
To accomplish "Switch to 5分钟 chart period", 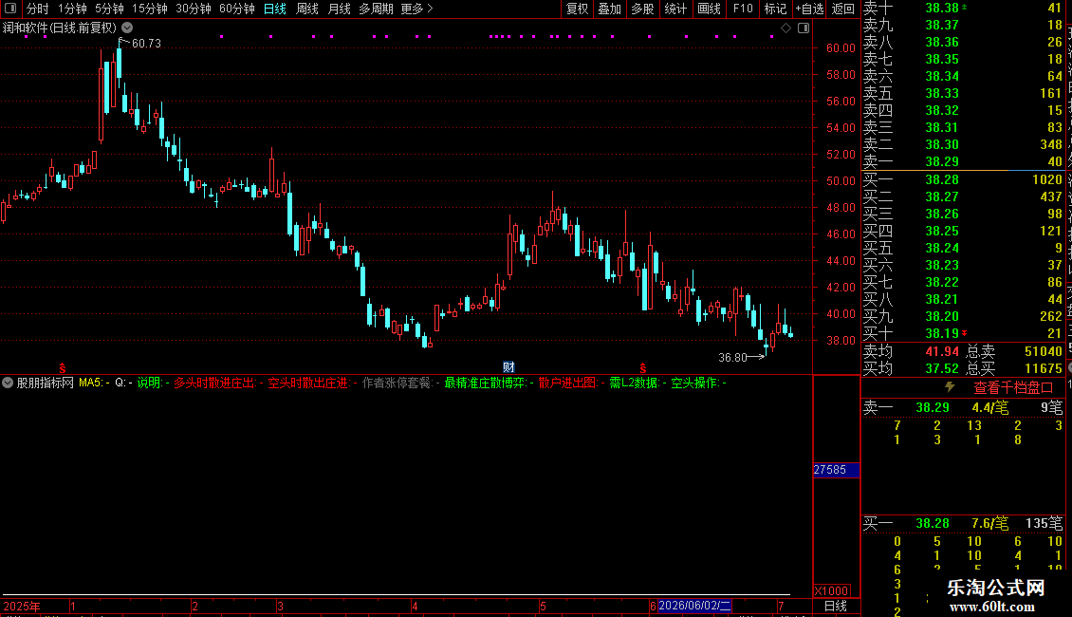I will pos(109,9).
